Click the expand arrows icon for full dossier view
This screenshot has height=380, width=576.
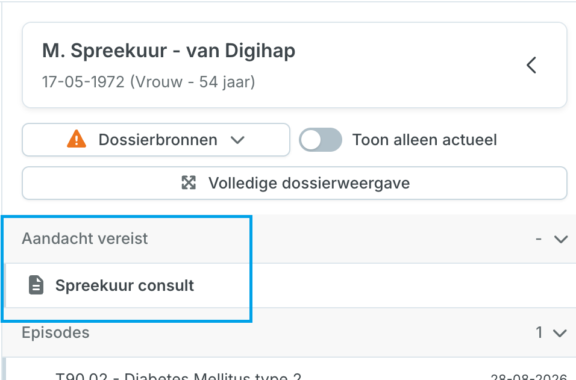pyautogui.click(x=189, y=183)
